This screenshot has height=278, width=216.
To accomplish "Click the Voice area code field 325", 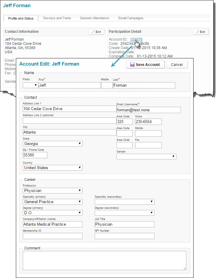I will point(125,122).
